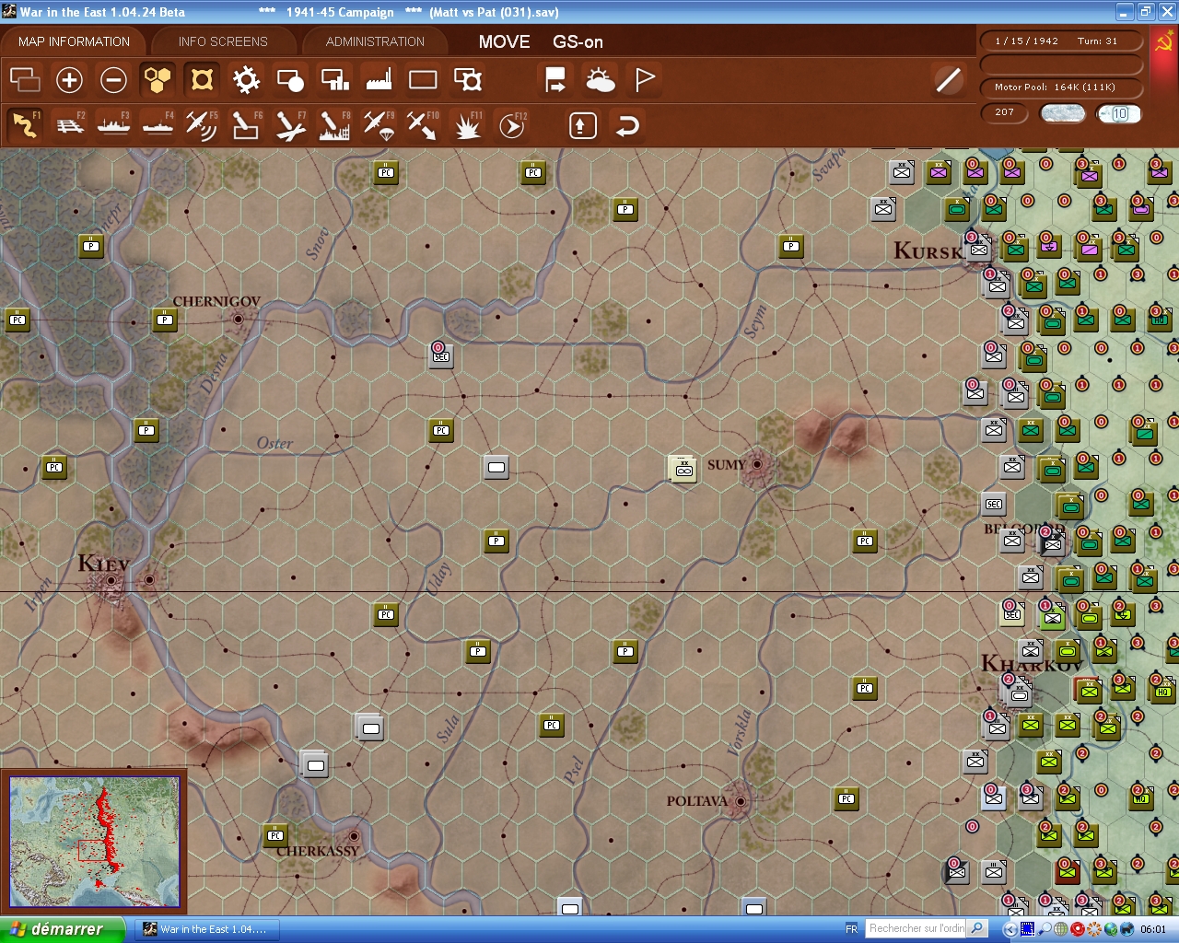The height and width of the screenshot is (943, 1179).
Task: Select the F7 bomb airfield mode
Action: (290, 125)
